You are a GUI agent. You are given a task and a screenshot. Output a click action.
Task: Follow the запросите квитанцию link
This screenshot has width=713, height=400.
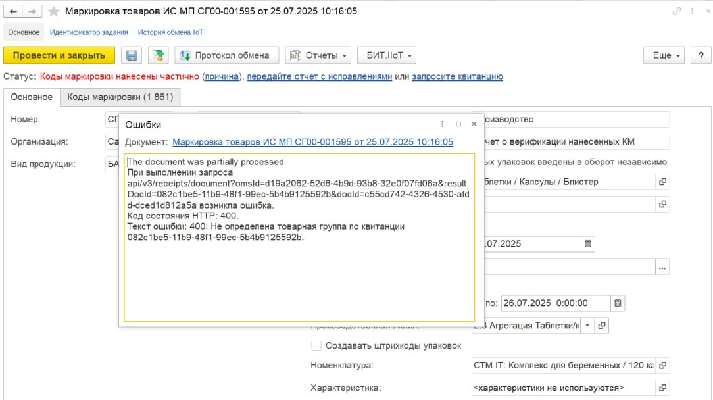coord(458,76)
